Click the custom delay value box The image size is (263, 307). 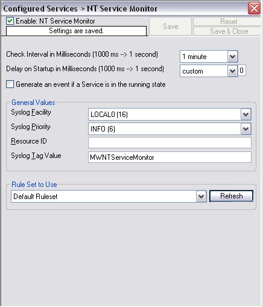click(242, 71)
